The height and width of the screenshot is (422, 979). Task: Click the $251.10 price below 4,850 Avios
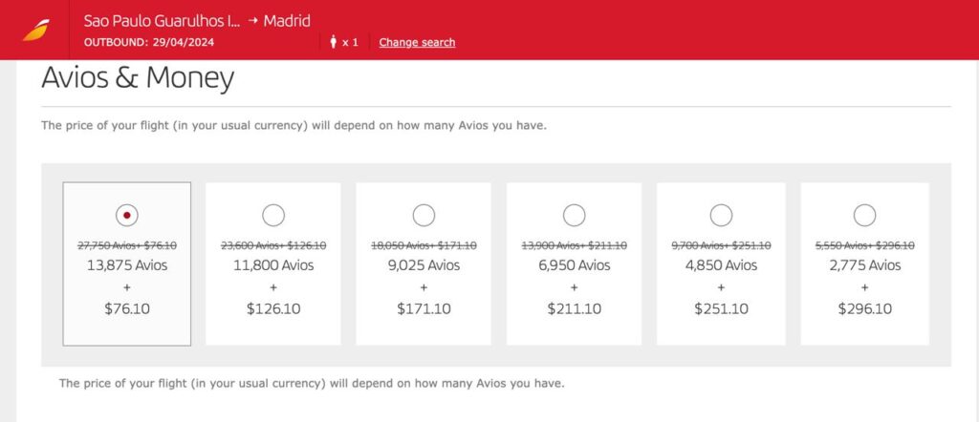point(722,308)
